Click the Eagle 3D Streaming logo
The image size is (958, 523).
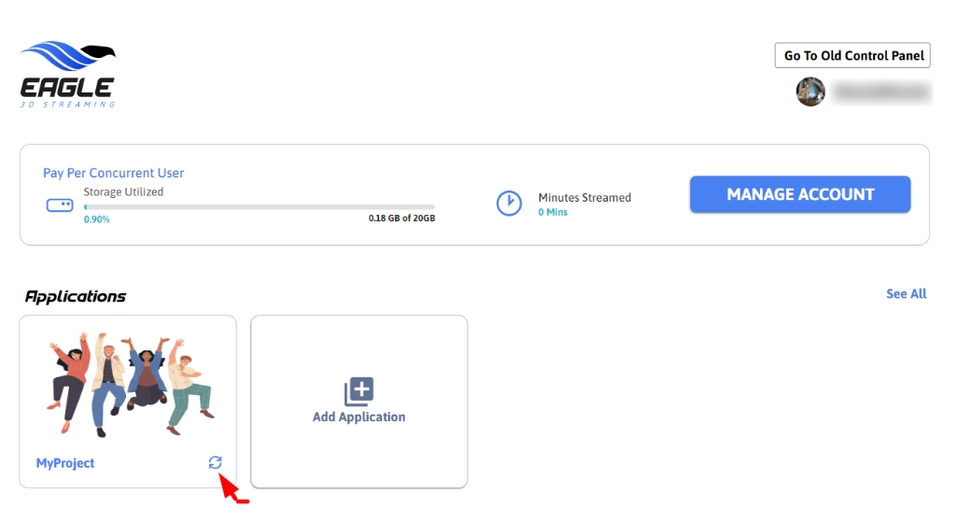(67, 75)
